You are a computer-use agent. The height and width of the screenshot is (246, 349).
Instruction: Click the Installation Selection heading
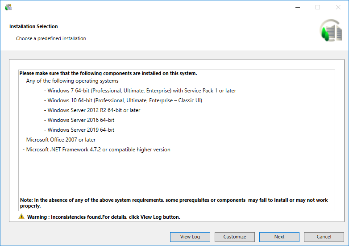pos(33,26)
